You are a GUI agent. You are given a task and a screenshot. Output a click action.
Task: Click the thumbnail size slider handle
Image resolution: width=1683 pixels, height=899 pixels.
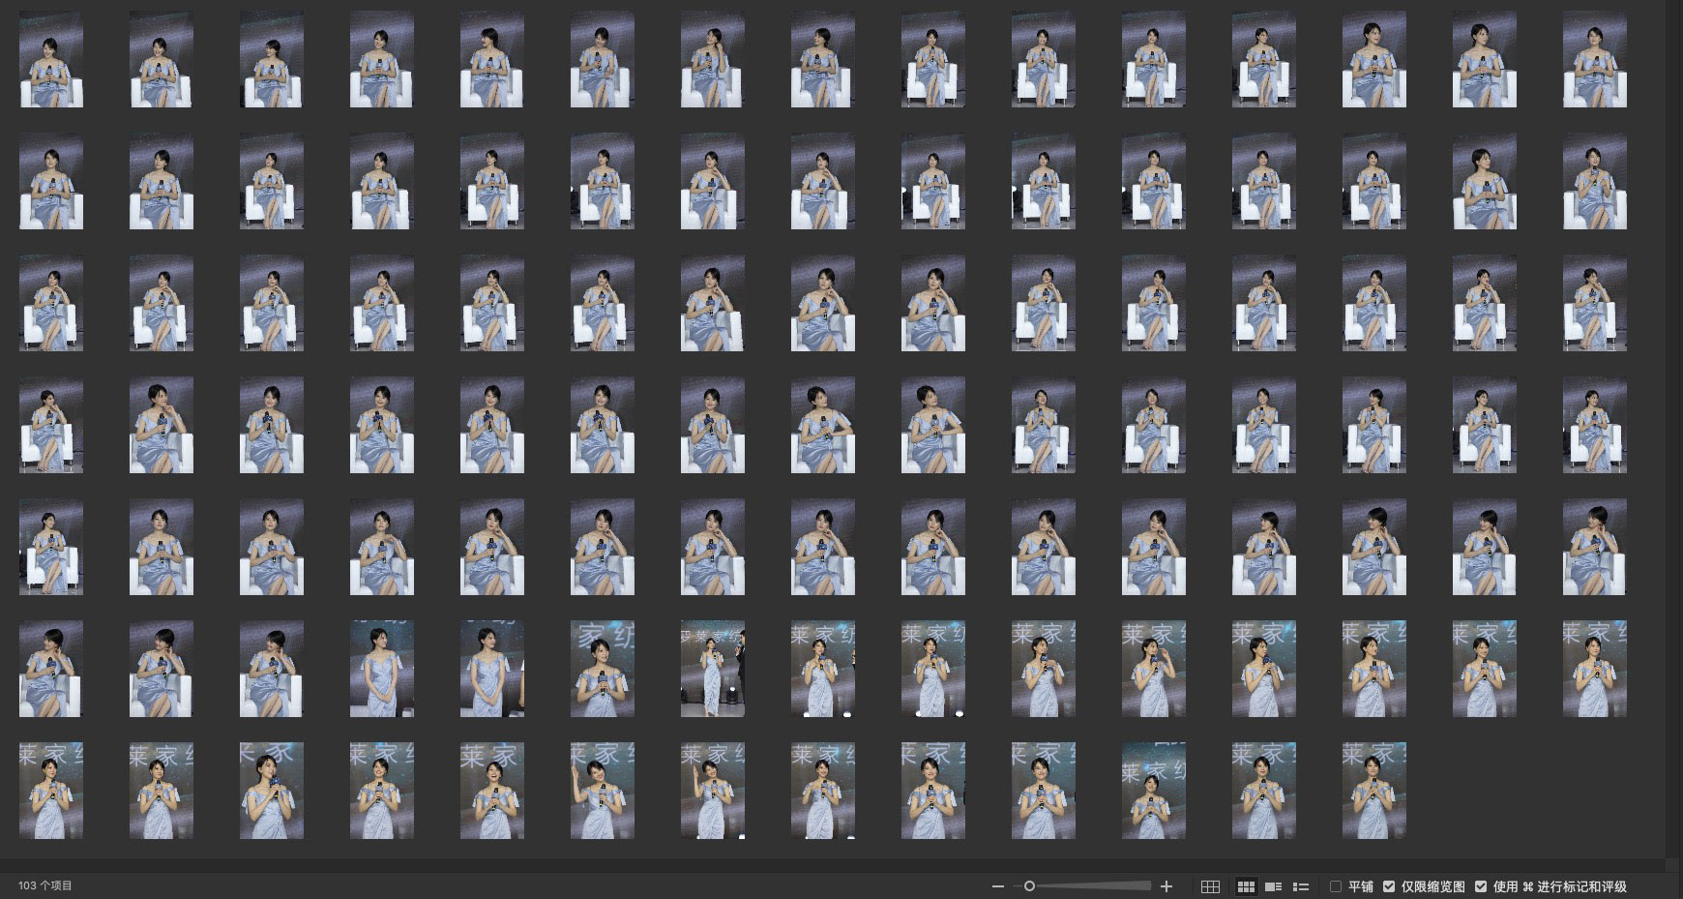1029,886
